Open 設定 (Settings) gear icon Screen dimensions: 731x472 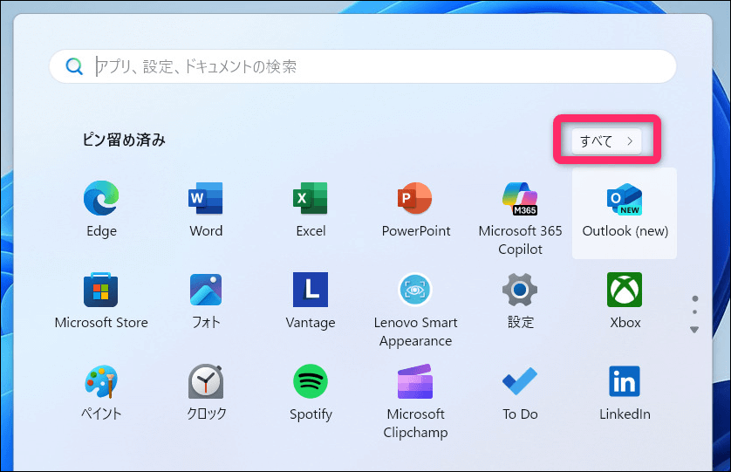tap(520, 291)
